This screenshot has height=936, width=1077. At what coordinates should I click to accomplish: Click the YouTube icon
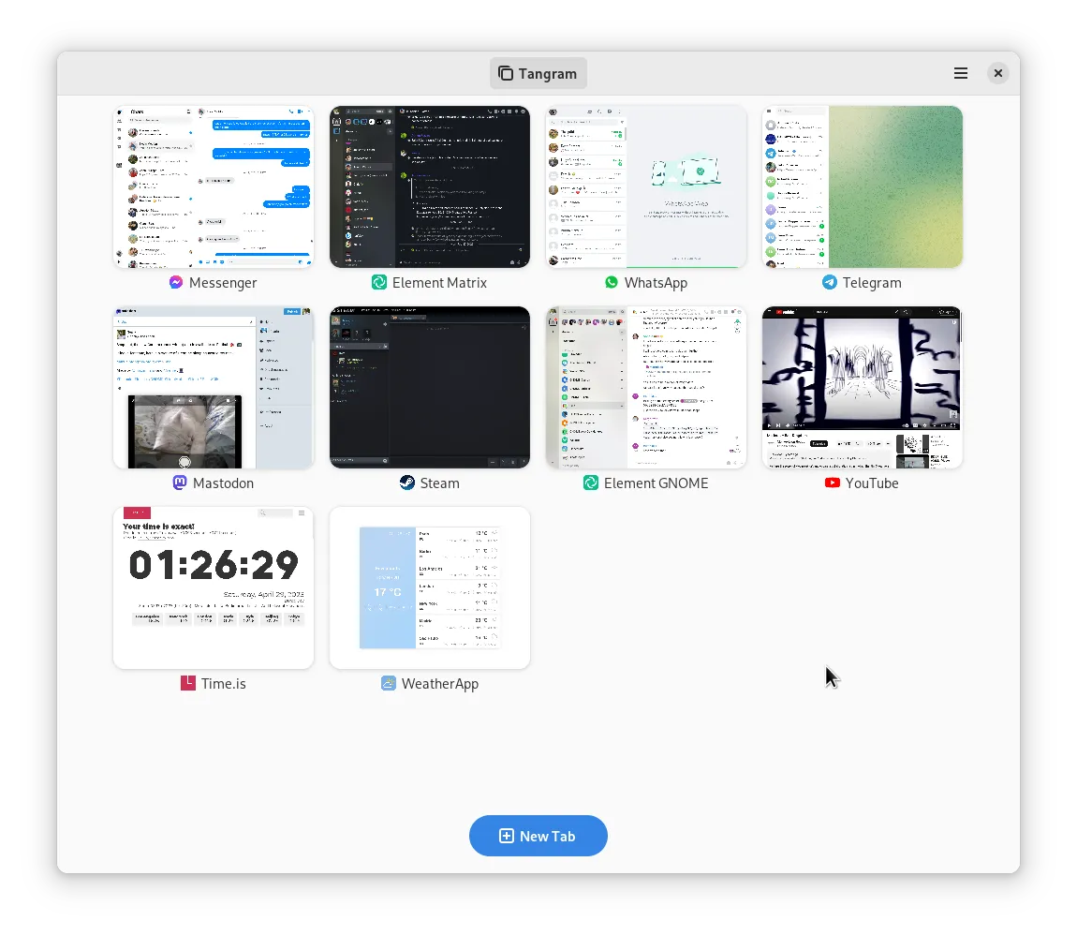[x=832, y=483]
